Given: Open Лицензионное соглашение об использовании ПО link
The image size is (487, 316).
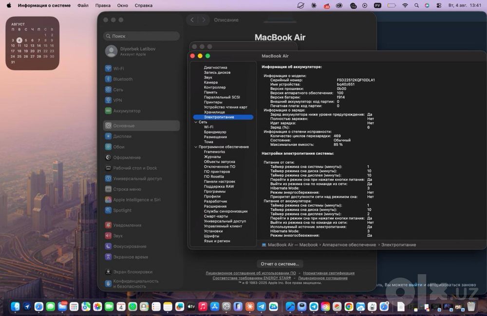Looking at the screenshot, I should [251, 273].
